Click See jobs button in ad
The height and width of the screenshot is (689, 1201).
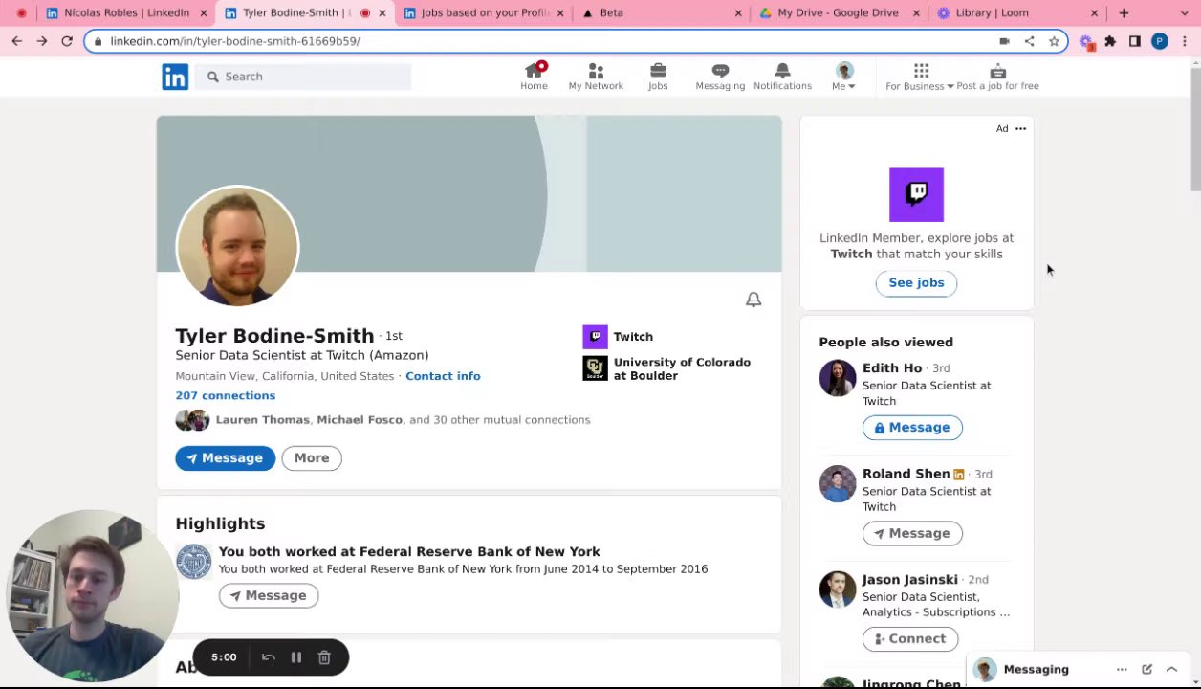(916, 282)
